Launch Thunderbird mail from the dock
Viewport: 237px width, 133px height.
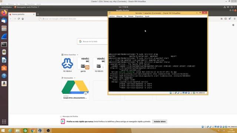tap(4, 21)
